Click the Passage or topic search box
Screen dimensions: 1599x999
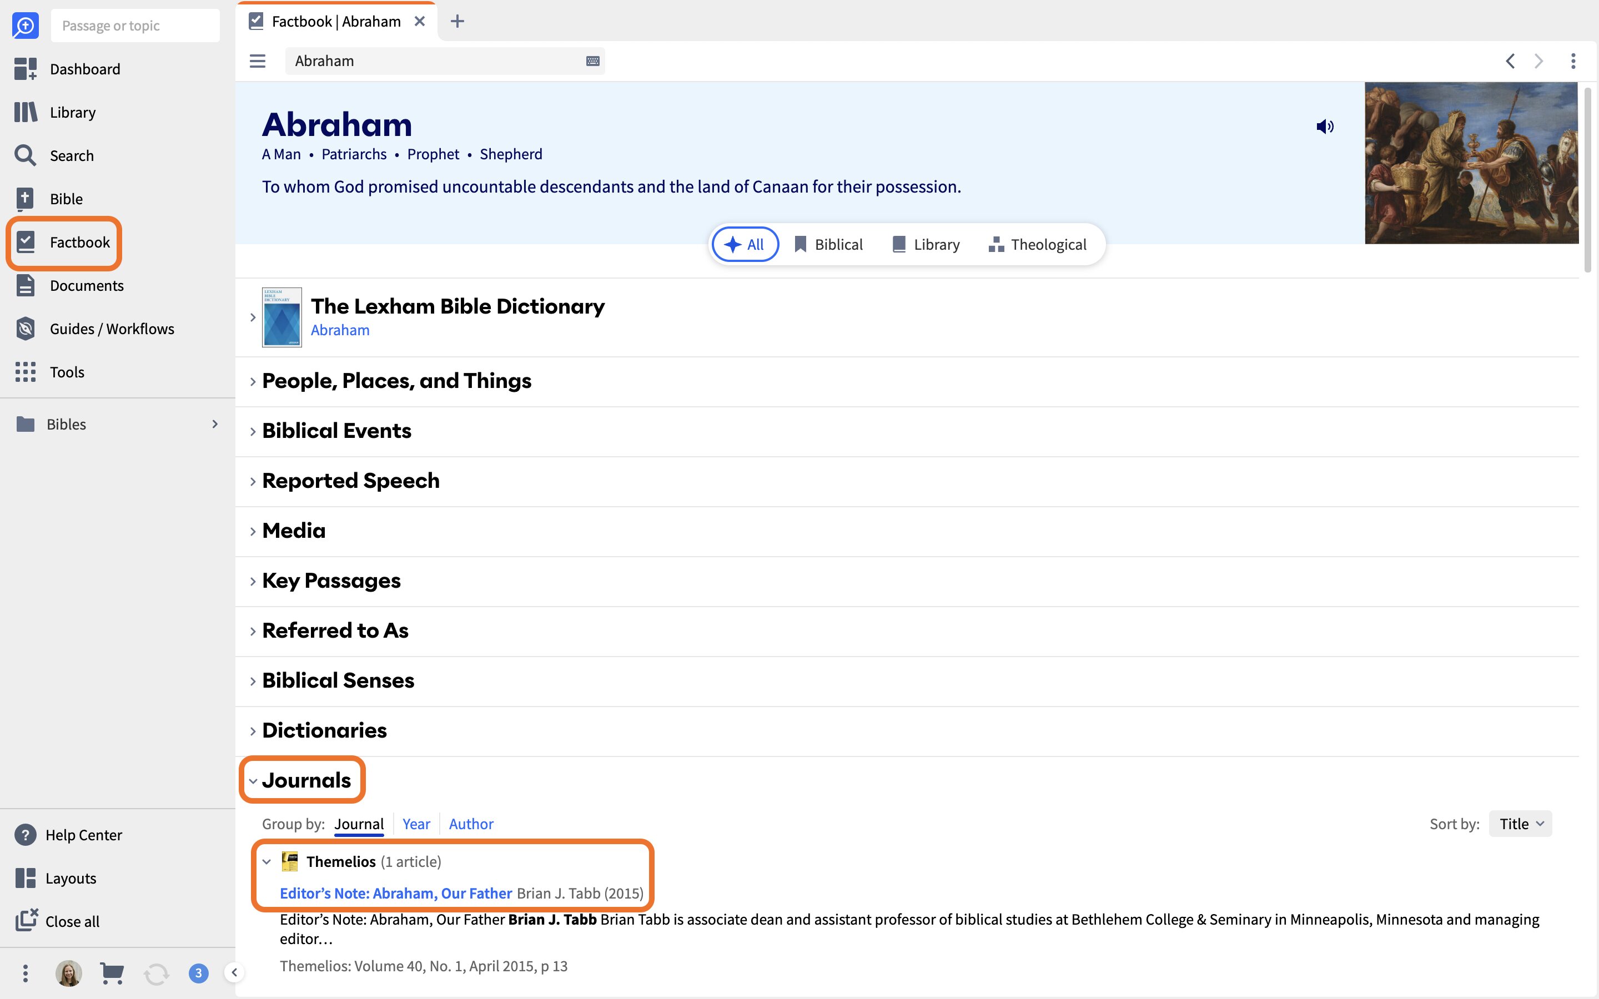coord(135,26)
